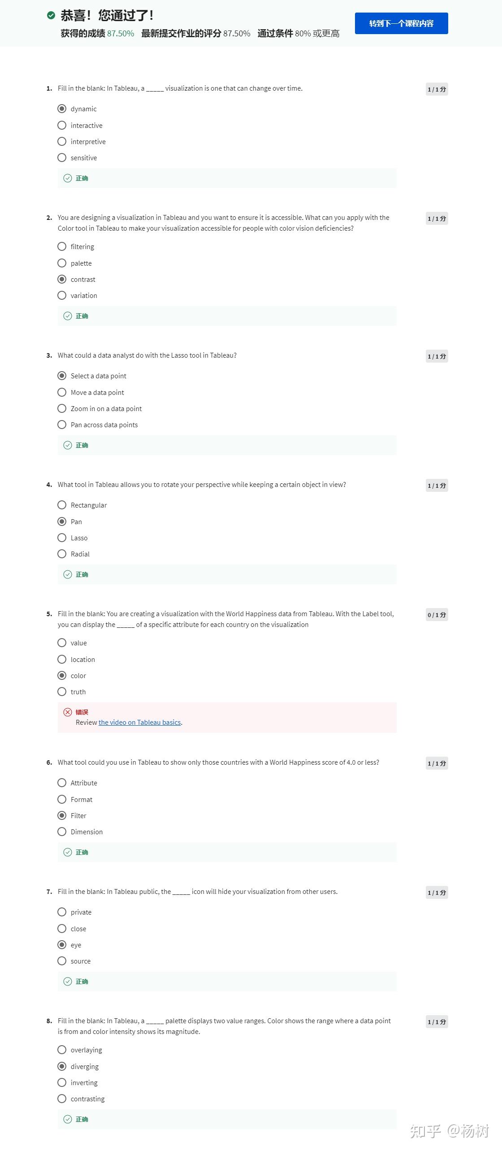Open the video on Tableau basics link
Viewport: 502px width, 1152px height.
(139, 722)
